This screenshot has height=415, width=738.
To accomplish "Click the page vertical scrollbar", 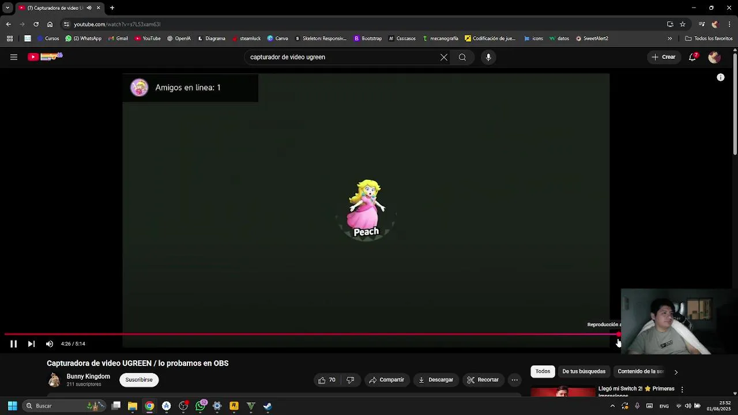I will tap(735, 104).
